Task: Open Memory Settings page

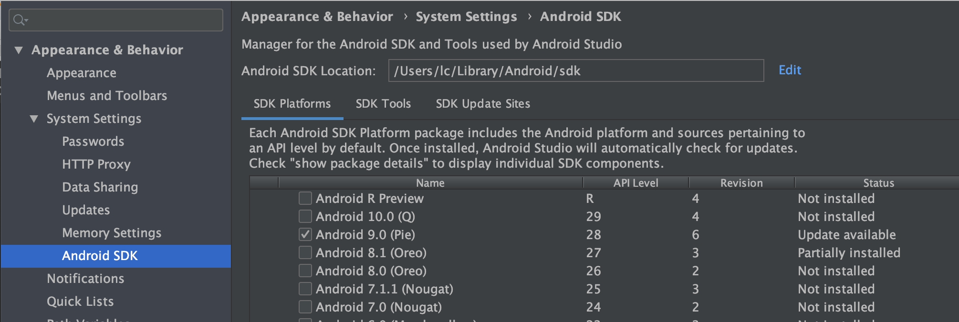Action: coord(112,233)
